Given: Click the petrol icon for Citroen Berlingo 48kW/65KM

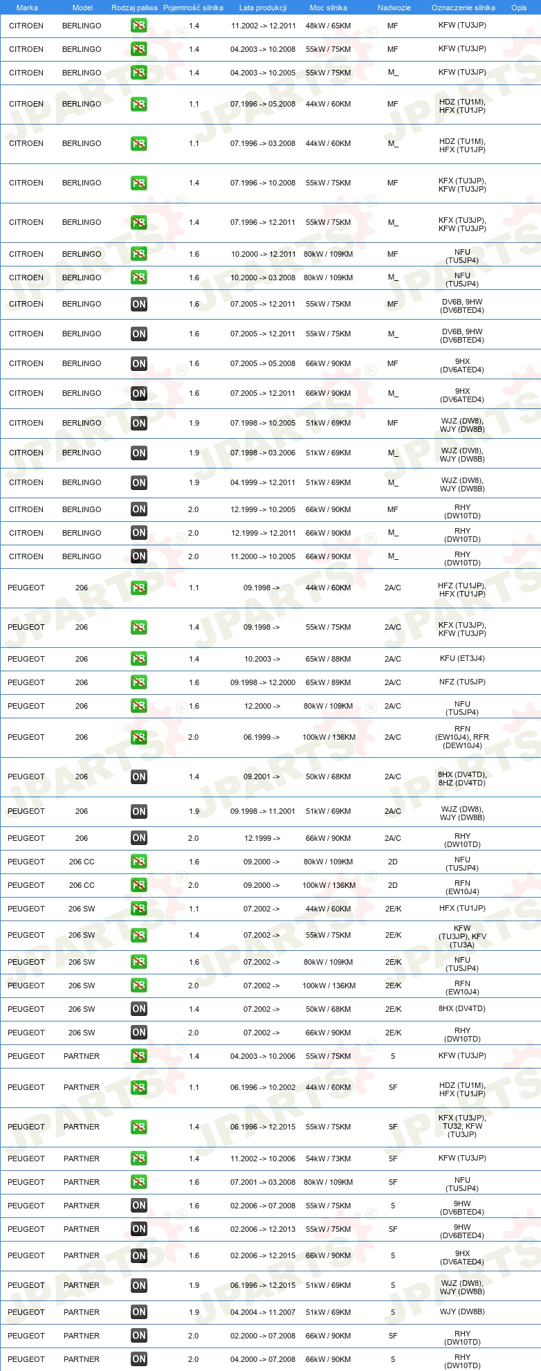Looking at the screenshot, I should 139,26.
